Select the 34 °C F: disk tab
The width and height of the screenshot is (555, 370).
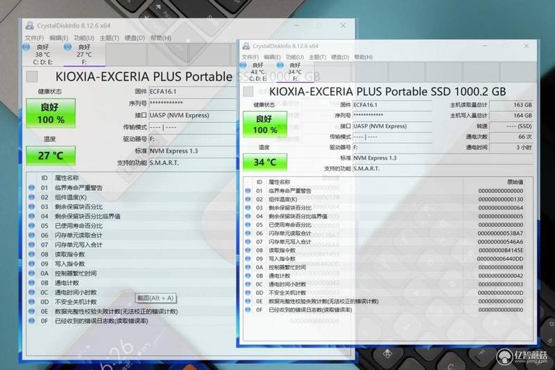(294, 72)
